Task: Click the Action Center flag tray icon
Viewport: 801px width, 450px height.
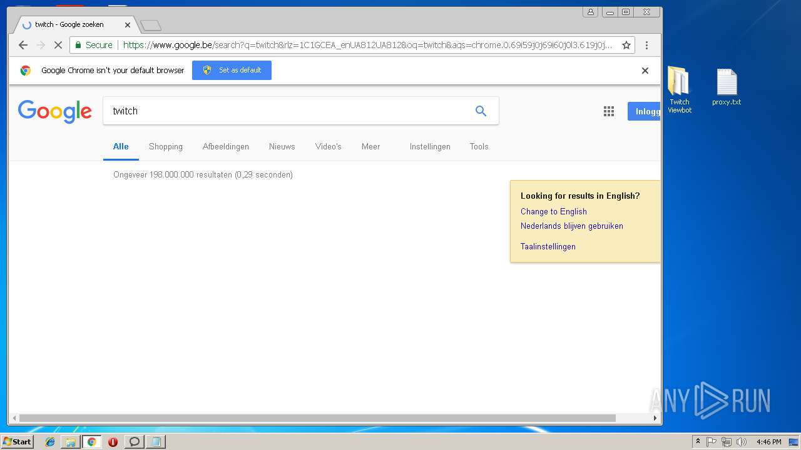Action: click(712, 442)
